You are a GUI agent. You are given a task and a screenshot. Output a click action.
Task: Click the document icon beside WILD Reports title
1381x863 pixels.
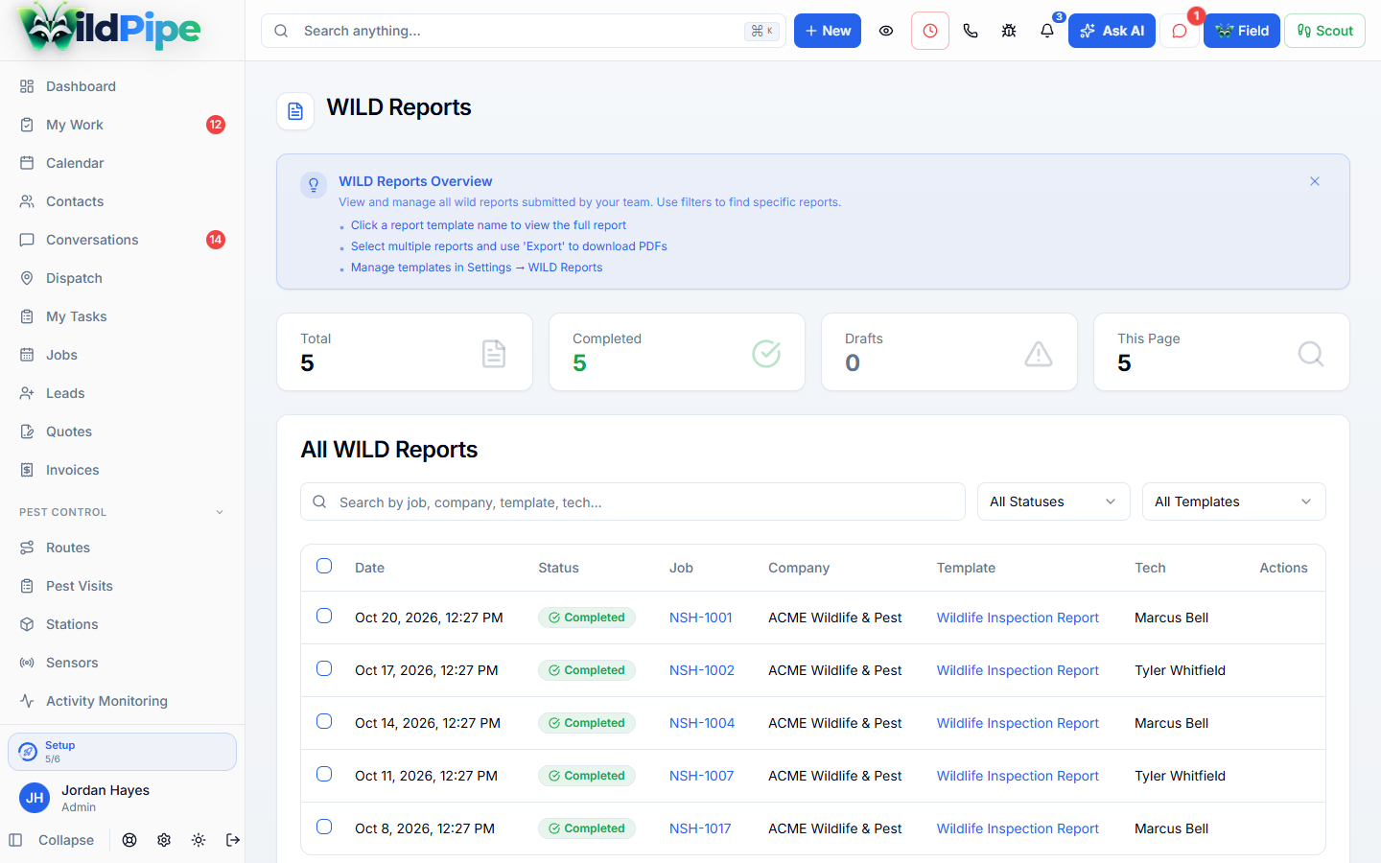click(x=295, y=111)
